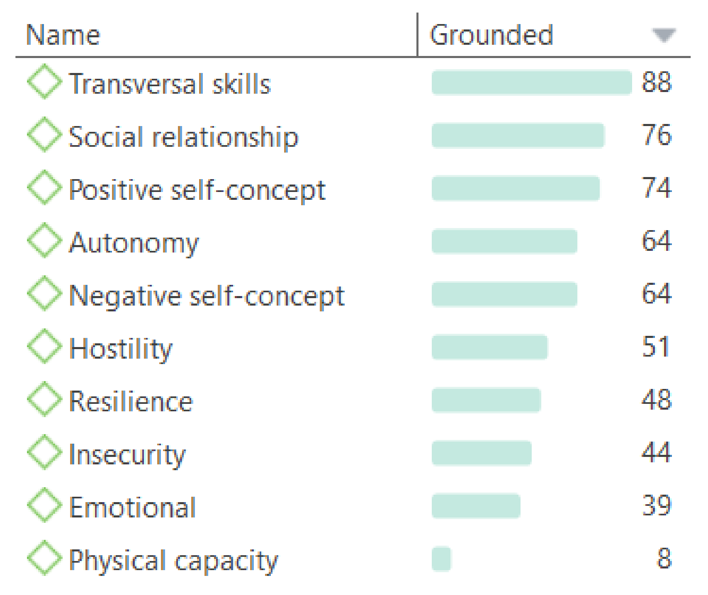
Task: Click the Autonomy code diamond icon
Action: pos(44,240)
